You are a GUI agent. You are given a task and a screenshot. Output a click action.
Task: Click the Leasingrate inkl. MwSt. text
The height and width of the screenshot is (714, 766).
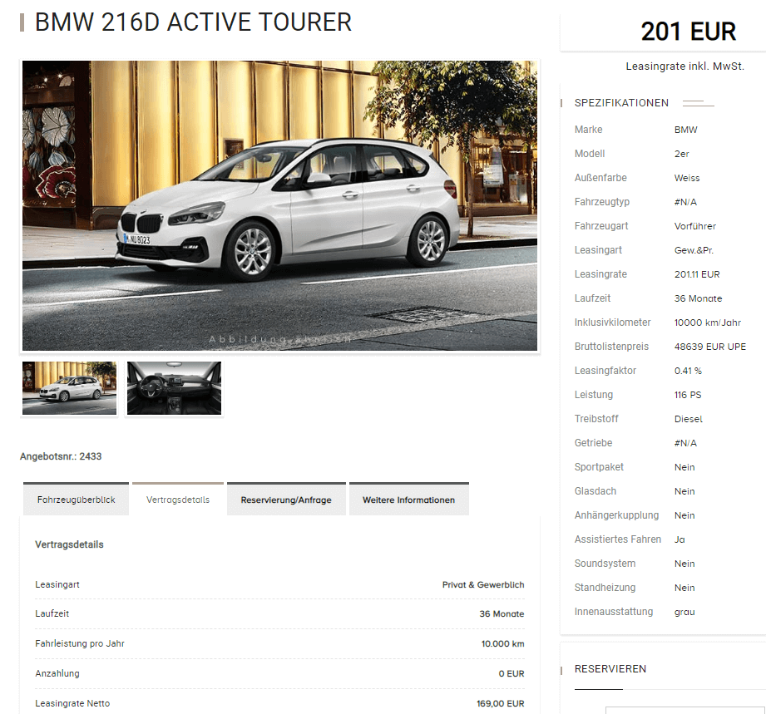(684, 66)
